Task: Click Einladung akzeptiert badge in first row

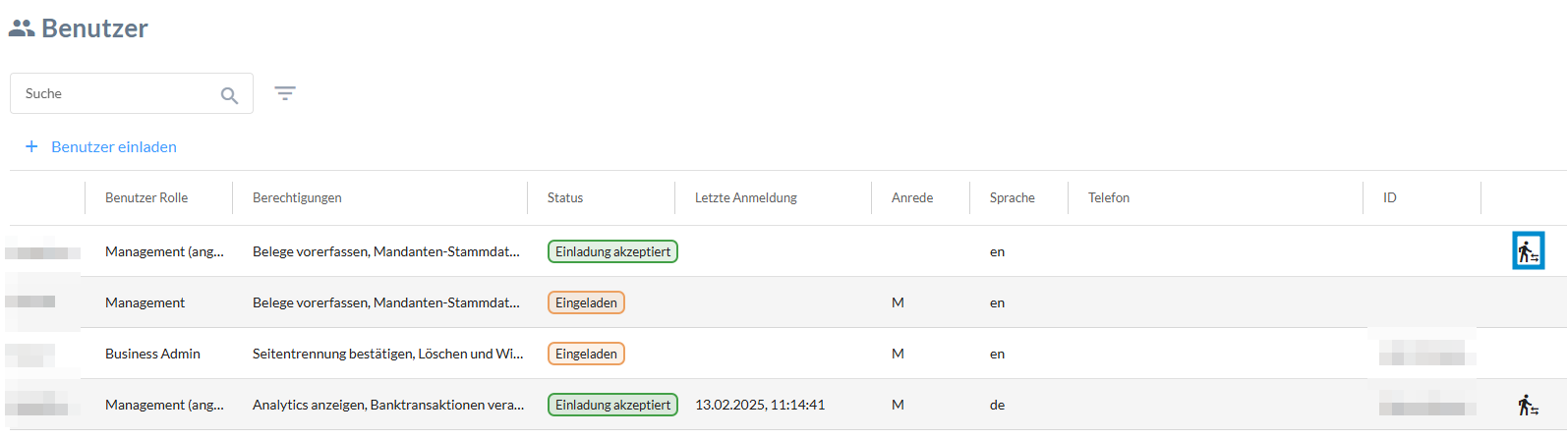Action: point(612,251)
